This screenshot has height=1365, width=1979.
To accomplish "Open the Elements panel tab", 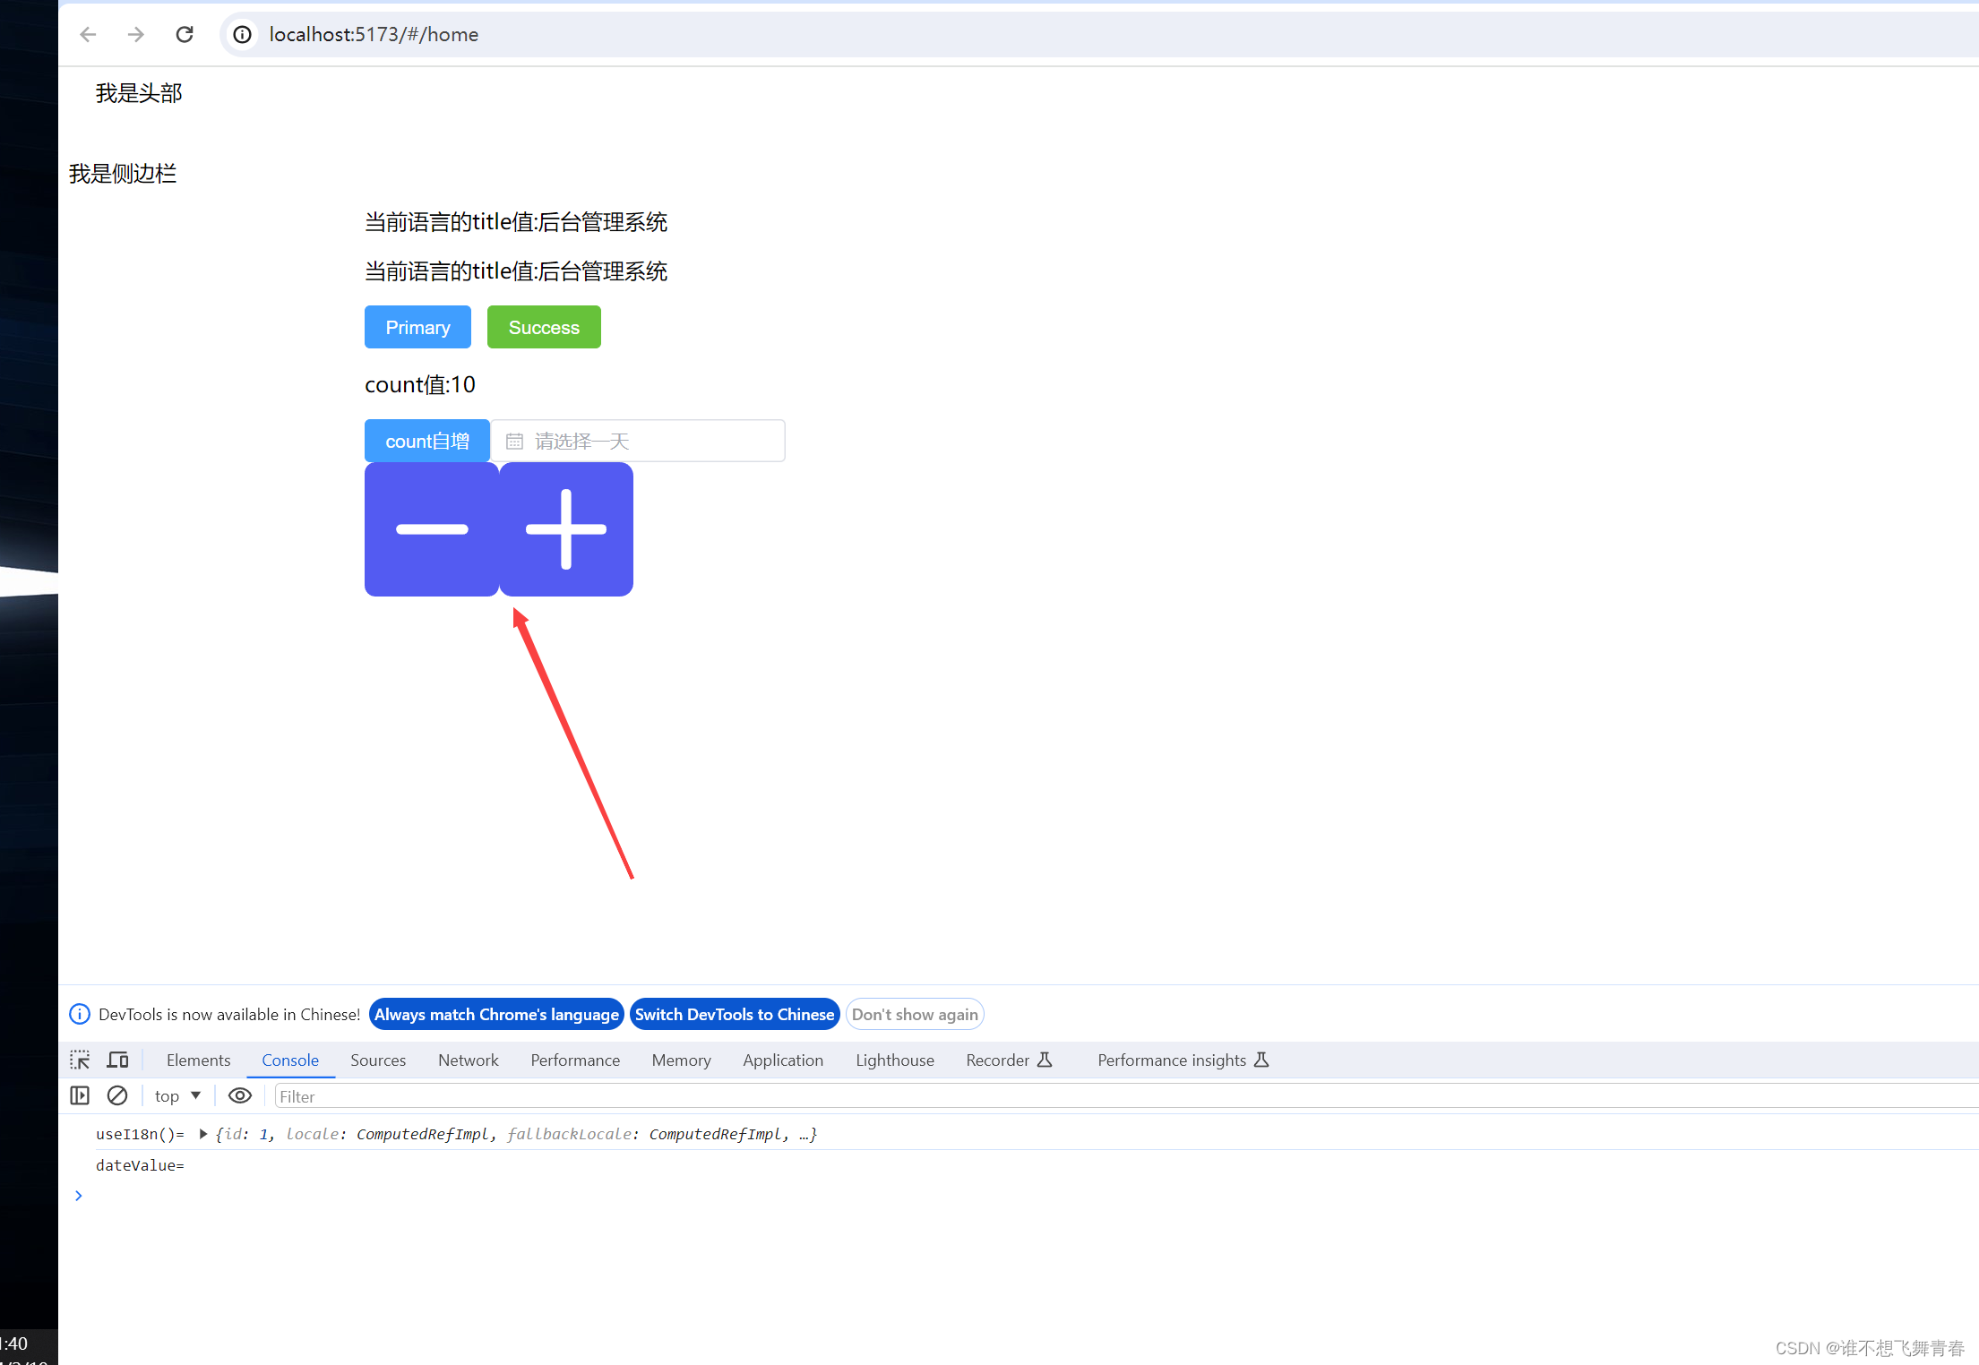I will tap(199, 1060).
